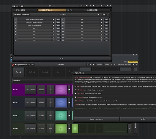Screen dimensions: 156x139
Task: Toggle Learn for main controller 12
Action: click(106, 28)
